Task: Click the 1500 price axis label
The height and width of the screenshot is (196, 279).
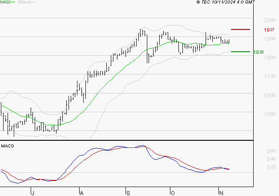Action: pos(270,114)
